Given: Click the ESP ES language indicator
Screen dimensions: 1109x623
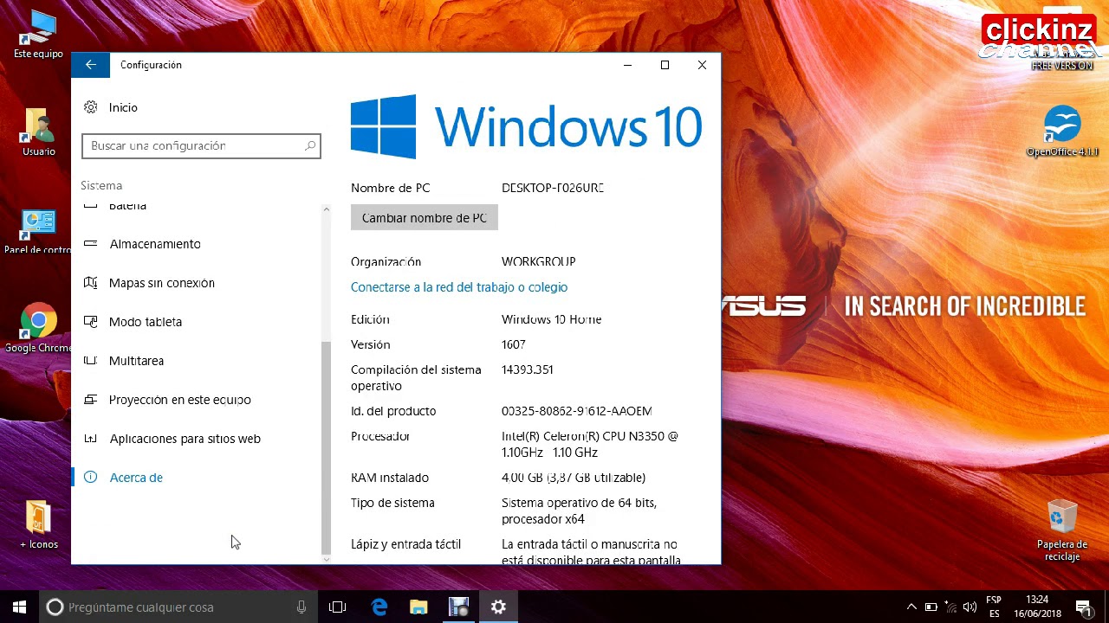Looking at the screenshot, I should [x=994, y=607].
